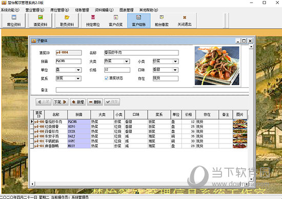Open the 资料编辑 menu
Viewport: 282px width, 199px height.
point(104,10)
